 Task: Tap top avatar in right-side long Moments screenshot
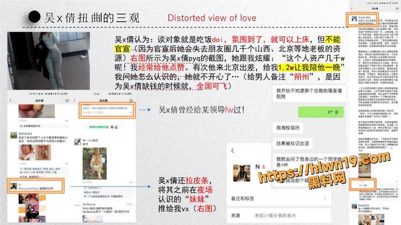tap(354, 18)
